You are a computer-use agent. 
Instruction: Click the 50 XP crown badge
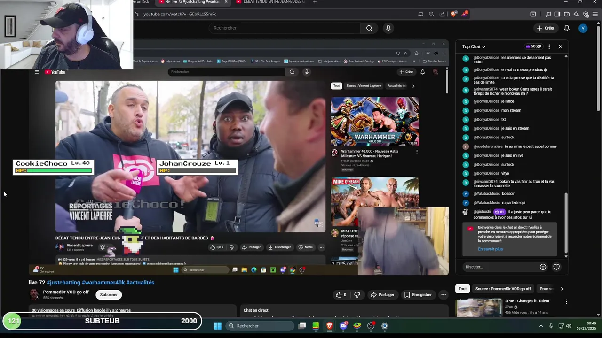point(533,46)
